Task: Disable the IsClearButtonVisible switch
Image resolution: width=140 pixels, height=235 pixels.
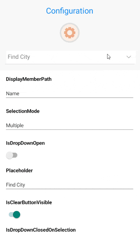Action: coord(14,215)
